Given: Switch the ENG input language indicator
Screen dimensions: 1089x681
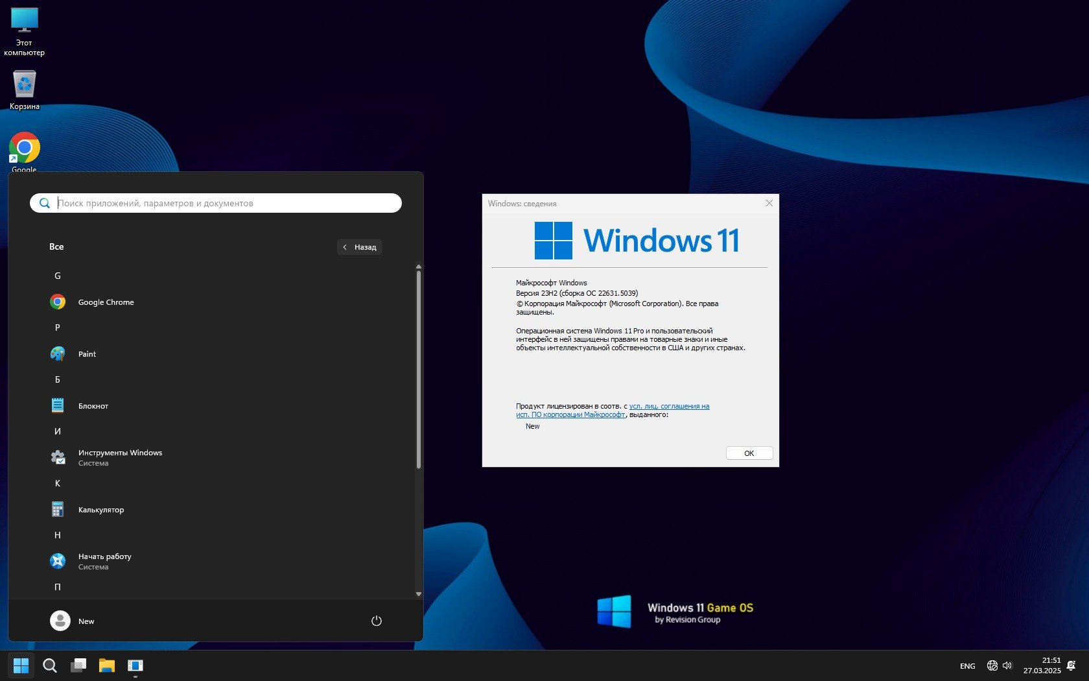Looking at the screenshot, I should click(x=967, y=666).
